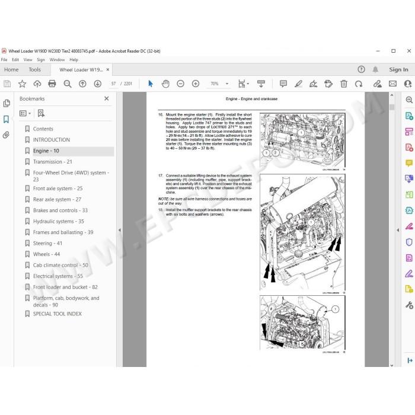Viewport: 415px width, 415px height.
Task: Open the Hydraulic systems - 35 bookmark
Action: (59, 221)
